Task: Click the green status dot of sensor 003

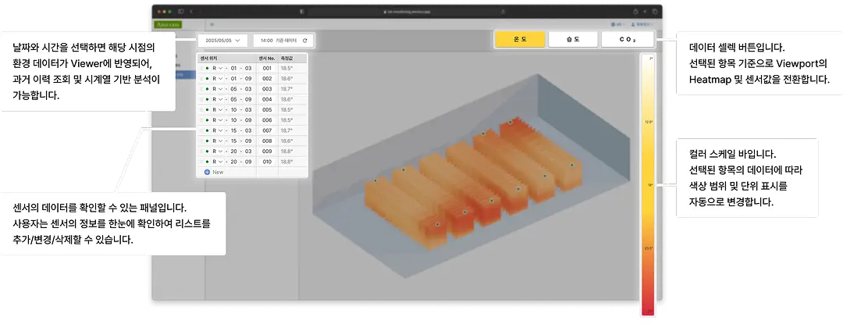Action: click(x=207, y=89)
